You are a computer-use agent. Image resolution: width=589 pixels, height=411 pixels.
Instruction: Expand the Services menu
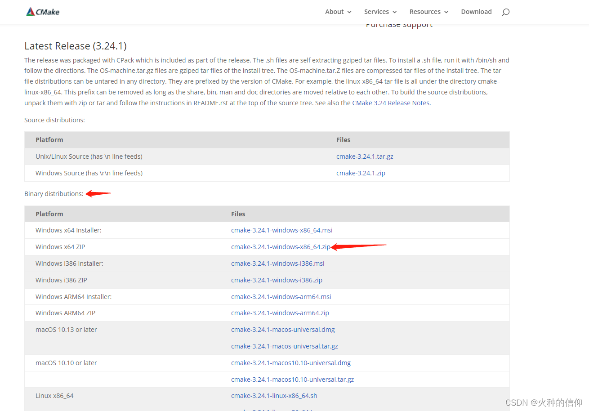pyautogui.click(x=380, y=12)
